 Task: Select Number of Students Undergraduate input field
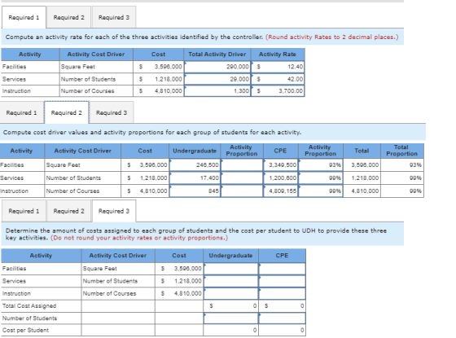[x=231, y=318]
